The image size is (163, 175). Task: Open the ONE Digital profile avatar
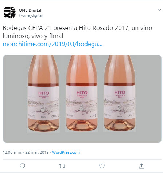9,12
